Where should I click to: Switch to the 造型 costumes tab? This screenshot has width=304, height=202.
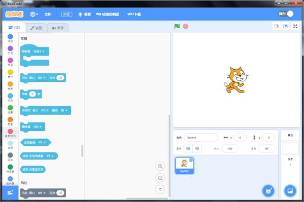[36, 28]
